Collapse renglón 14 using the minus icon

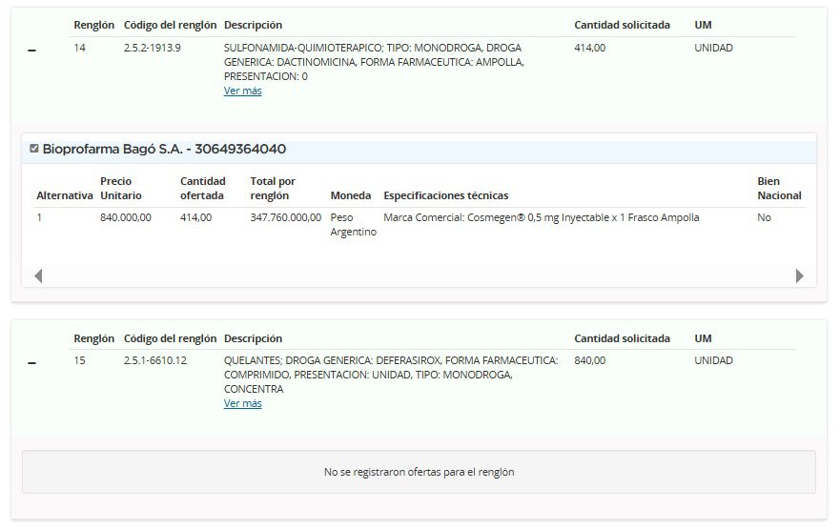coord(32,51)
